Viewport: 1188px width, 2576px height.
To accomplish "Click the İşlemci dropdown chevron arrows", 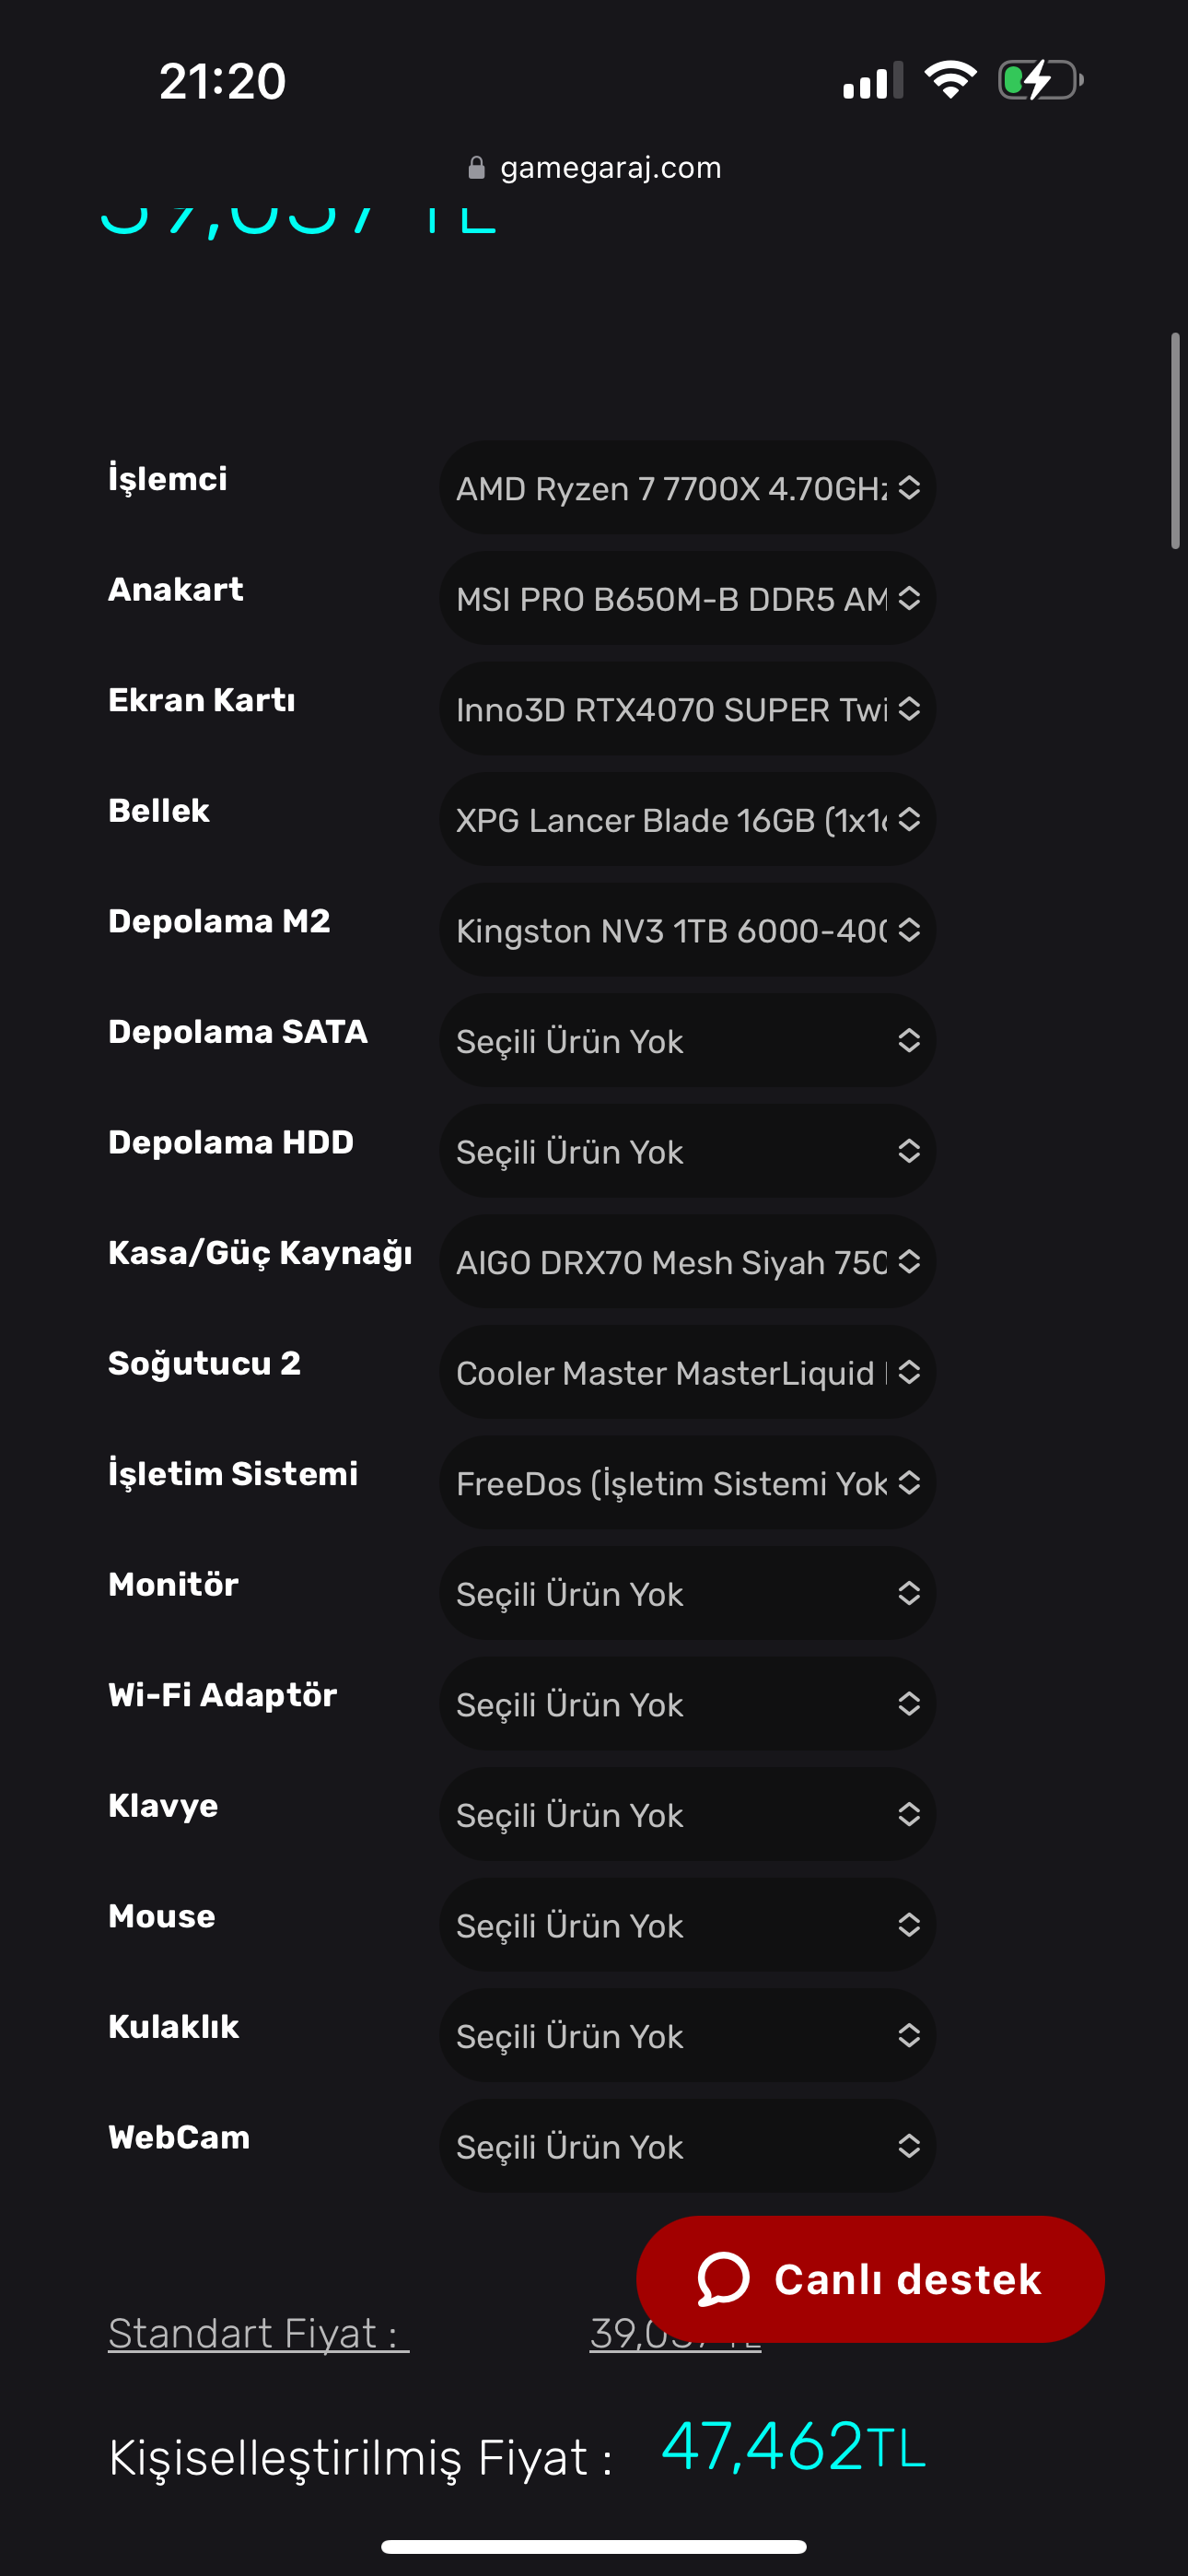I will tap(909, 488).
